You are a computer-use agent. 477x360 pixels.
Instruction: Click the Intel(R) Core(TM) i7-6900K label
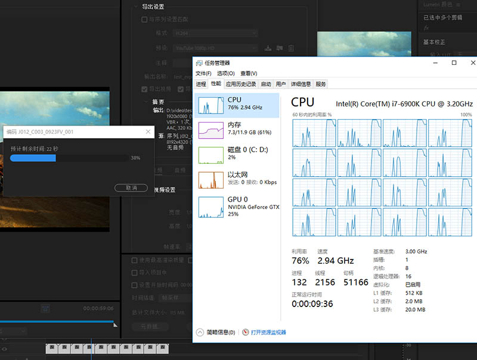[x=404, y=104]
